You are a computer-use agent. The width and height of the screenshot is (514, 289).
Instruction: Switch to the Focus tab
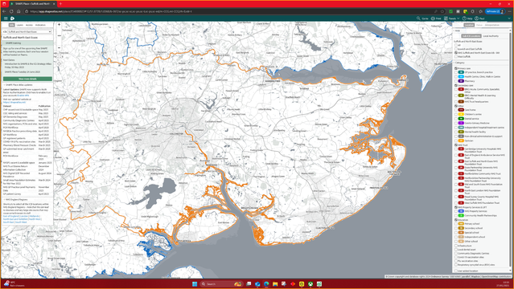(x=479, y=25)
